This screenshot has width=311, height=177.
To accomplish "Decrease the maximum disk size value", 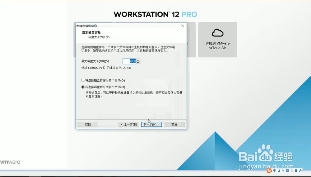I will point(138,63).
